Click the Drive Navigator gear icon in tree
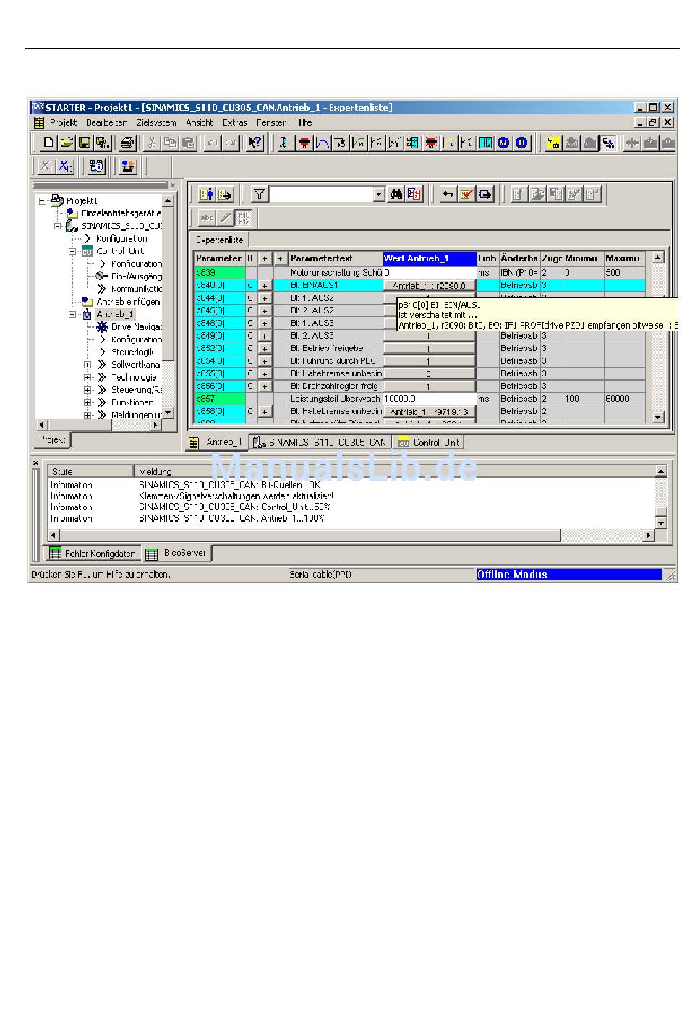The height and width of the screenshot is (1011, 687). [x=103, y=327]
